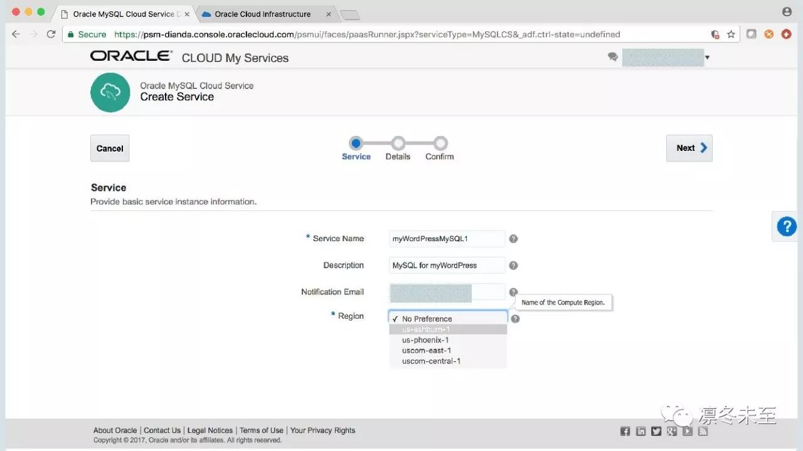The width and height of the screenshot is (803, 451).
Task: Click the browser address bar URL
Action: pyautogui.click(x=367, y=34)
